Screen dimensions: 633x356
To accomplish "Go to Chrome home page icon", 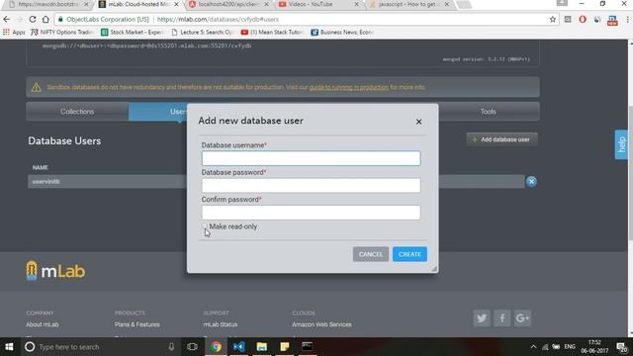I will point(45,19).
